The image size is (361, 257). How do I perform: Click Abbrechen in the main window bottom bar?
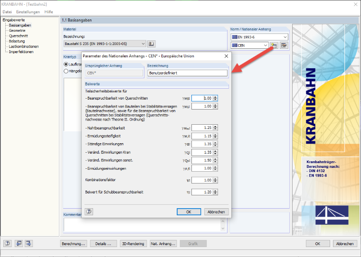coord(345,244)
